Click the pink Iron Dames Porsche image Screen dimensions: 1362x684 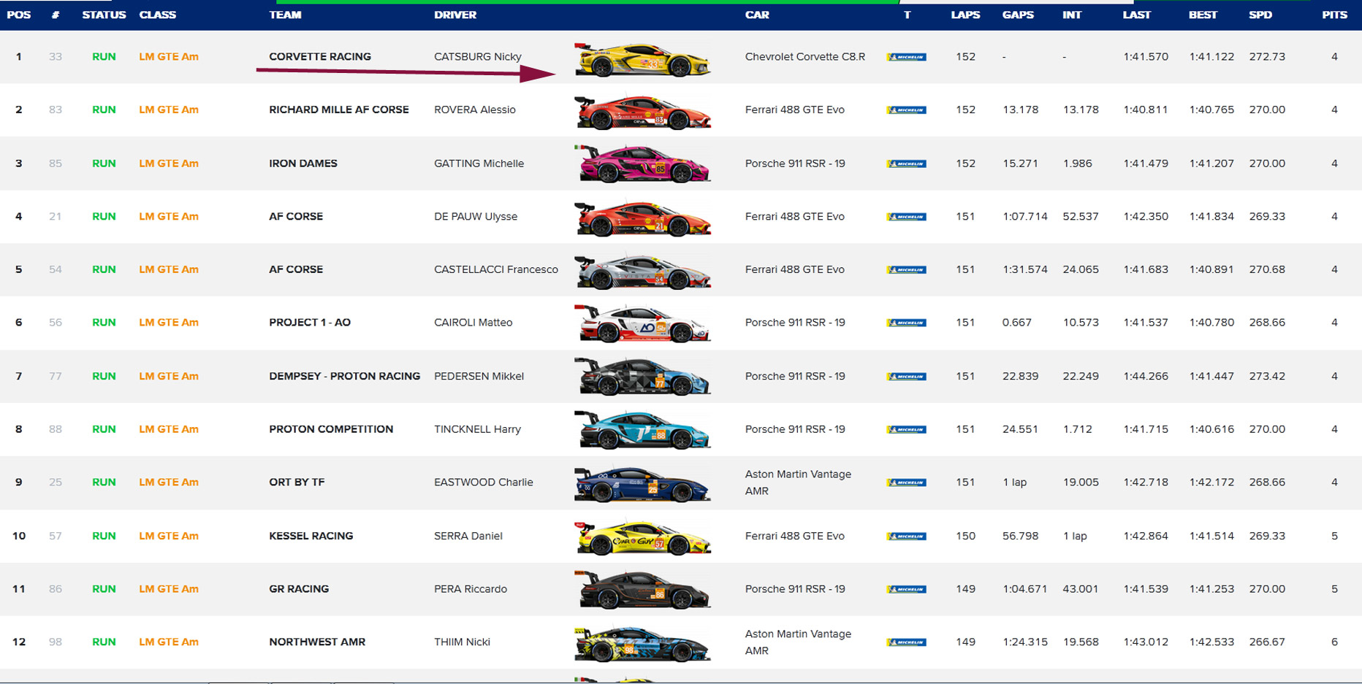tap(642, 164)
